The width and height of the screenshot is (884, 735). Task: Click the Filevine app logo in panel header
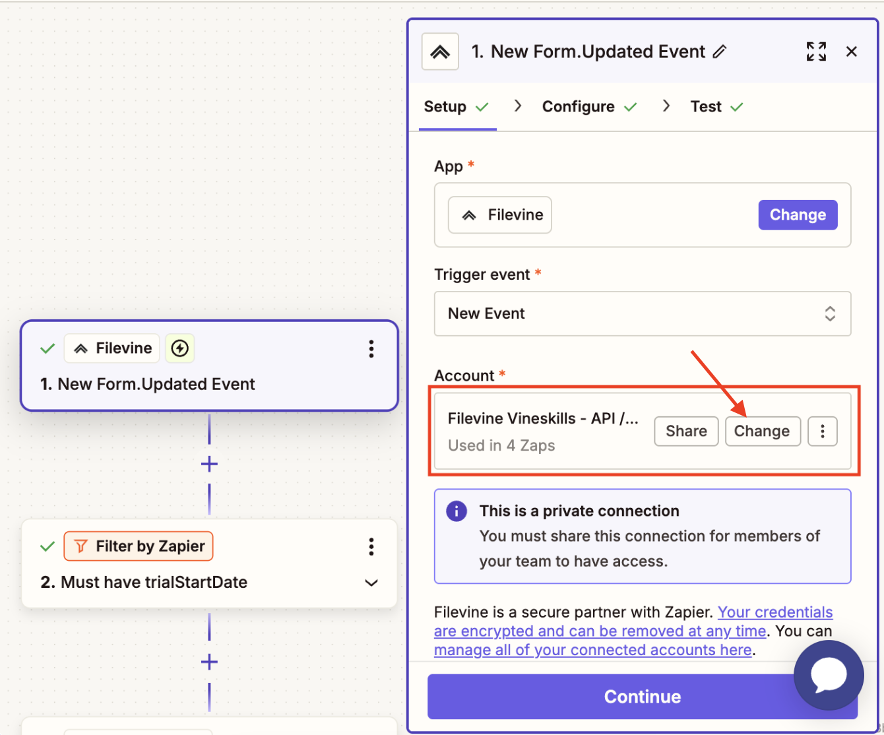440,51
